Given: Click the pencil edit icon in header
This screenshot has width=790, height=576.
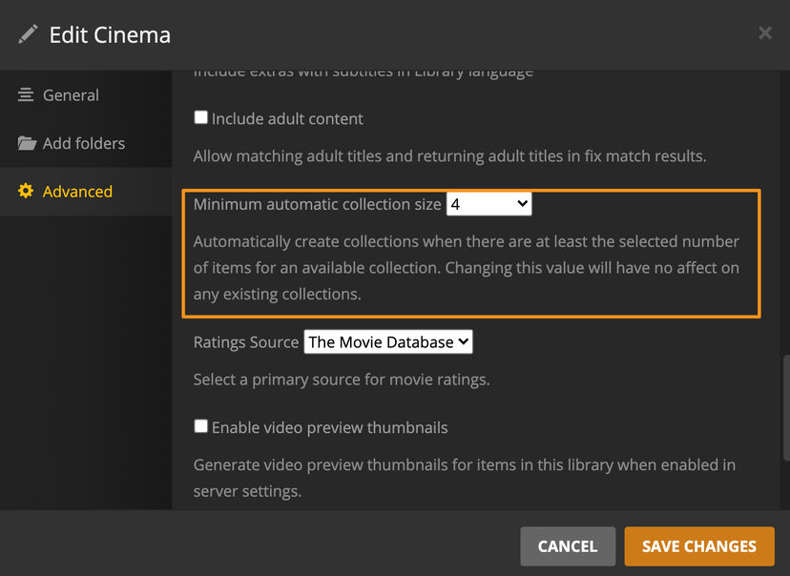Looking at the screenshot, I should 29,35.
